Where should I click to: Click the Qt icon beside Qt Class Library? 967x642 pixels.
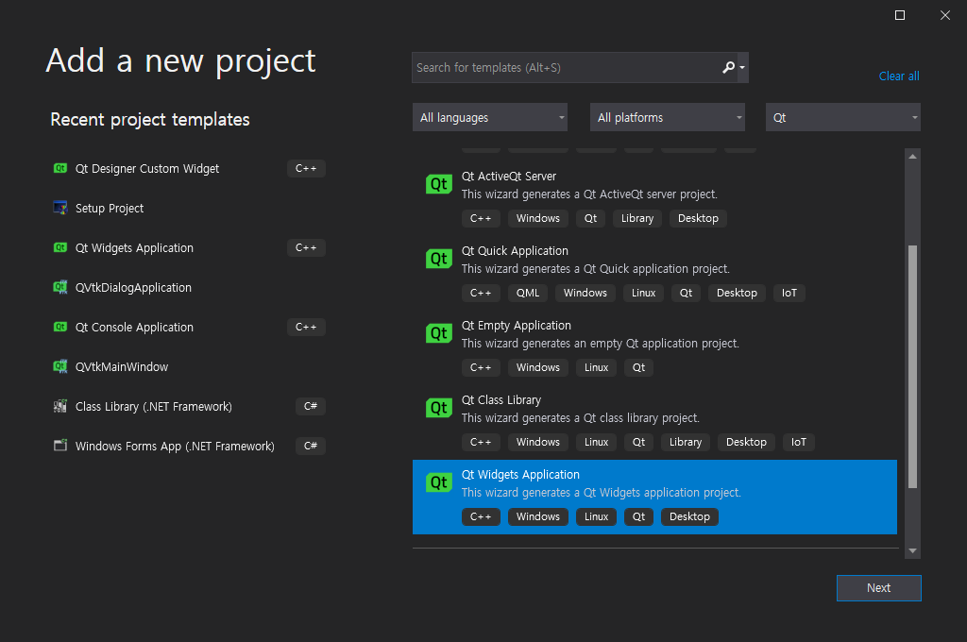coord(438,408)
